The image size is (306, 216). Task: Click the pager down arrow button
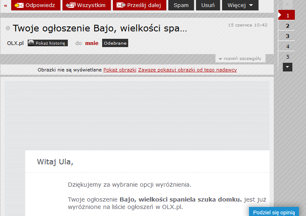coord(287,67)
